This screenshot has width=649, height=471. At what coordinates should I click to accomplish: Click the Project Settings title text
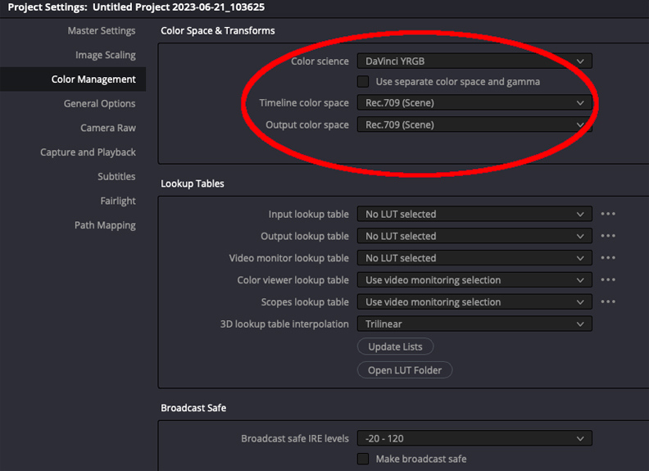pyautogui.click(x=136, y=7)
